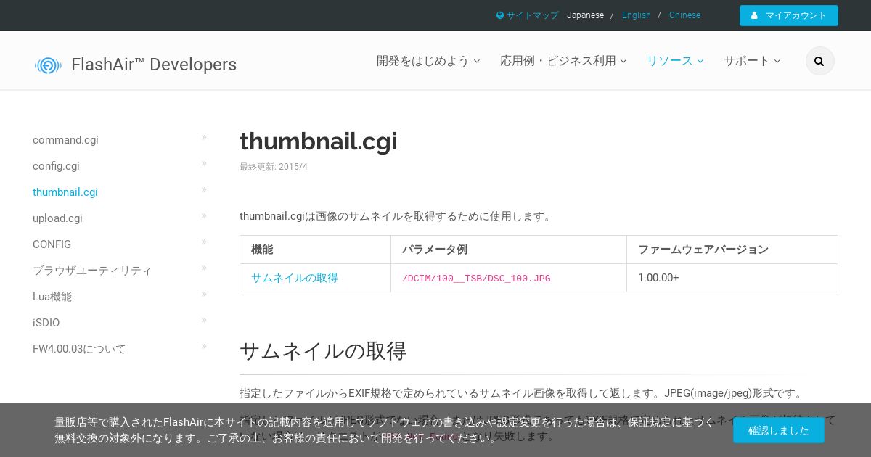
Task: Click the /DCIM/100__TSB/DSC_100.JPG parameter example
Action: (476, 279)
